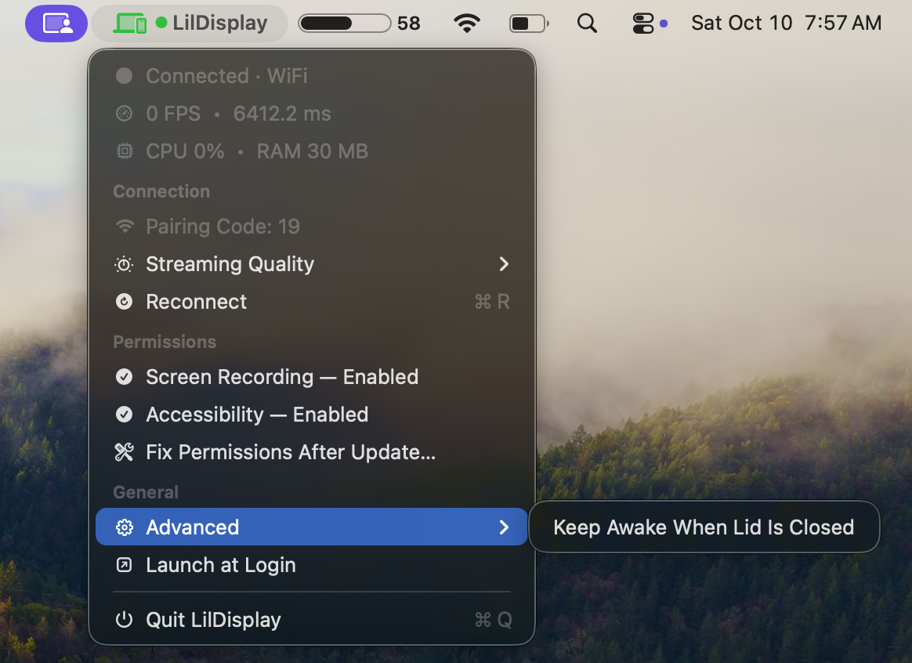
Task: Choose Quit LilDisplay
Action: 312,619
